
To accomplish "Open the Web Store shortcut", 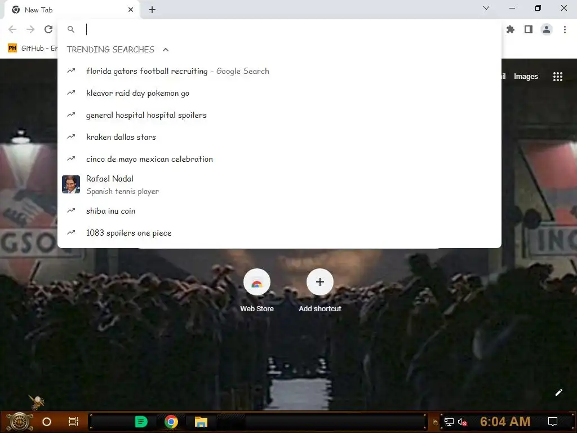I will 257,291.
